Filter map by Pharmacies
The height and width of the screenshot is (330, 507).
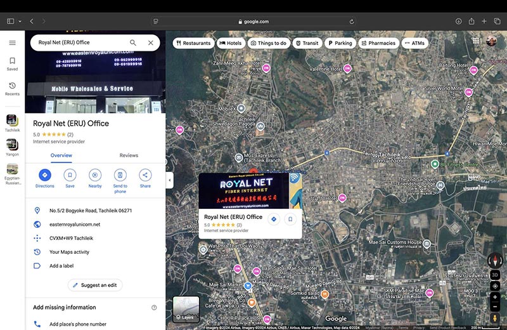[x=378, y=43]
